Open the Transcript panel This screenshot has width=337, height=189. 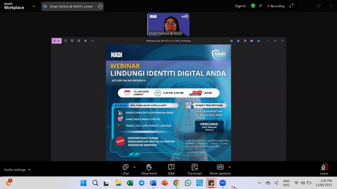(x=194, y=169)
